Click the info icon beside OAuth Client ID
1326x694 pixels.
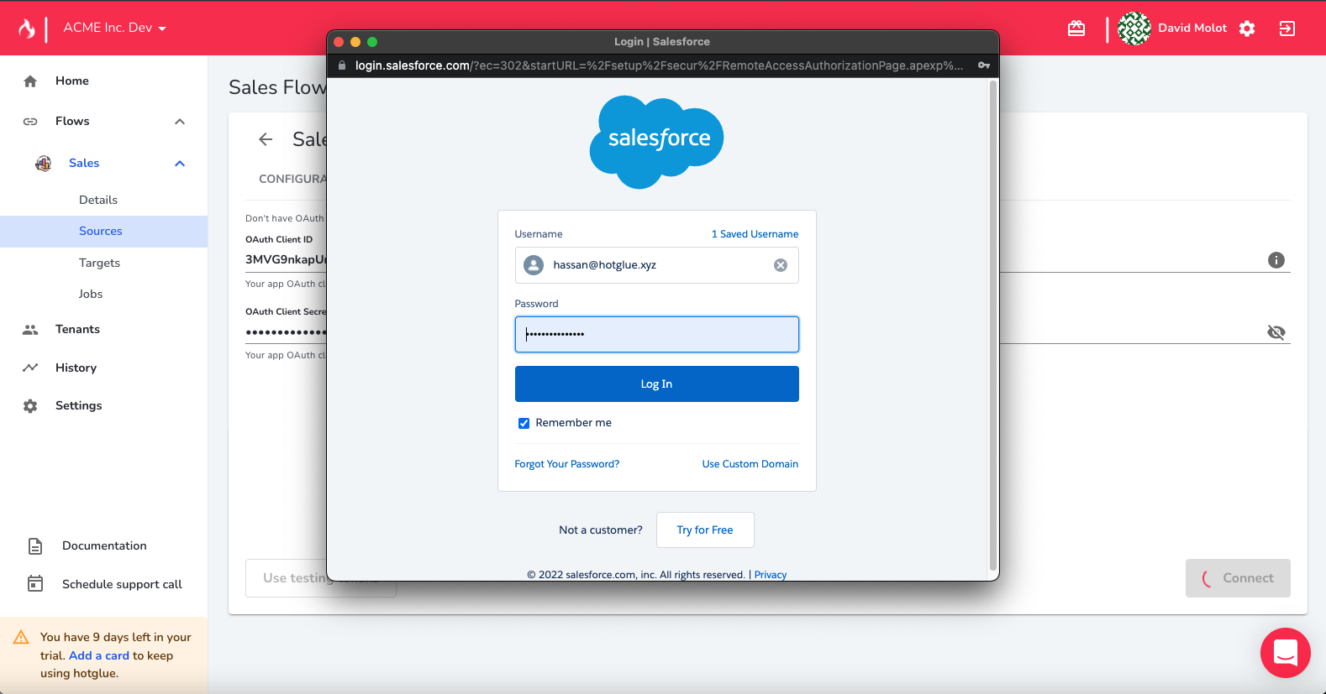click(1276, 260)
